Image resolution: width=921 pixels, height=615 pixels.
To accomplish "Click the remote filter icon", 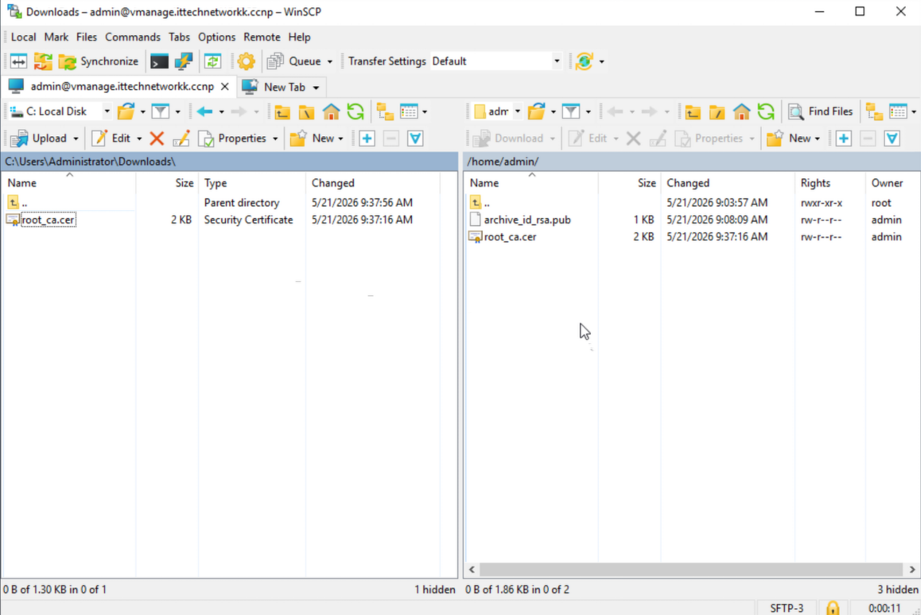I will [571, 111].
